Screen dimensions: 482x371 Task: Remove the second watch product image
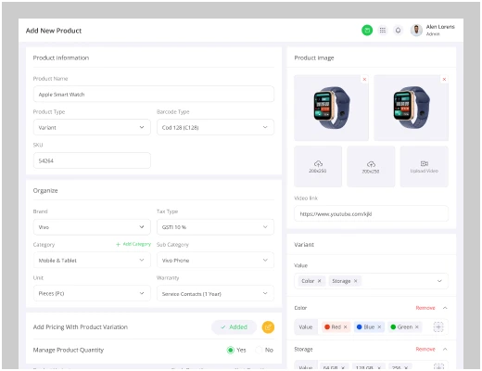(444, 80)
